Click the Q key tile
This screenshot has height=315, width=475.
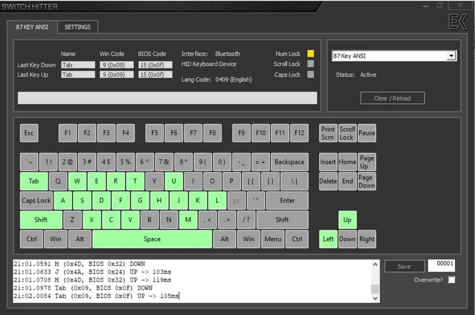click(x=58, y=181)
